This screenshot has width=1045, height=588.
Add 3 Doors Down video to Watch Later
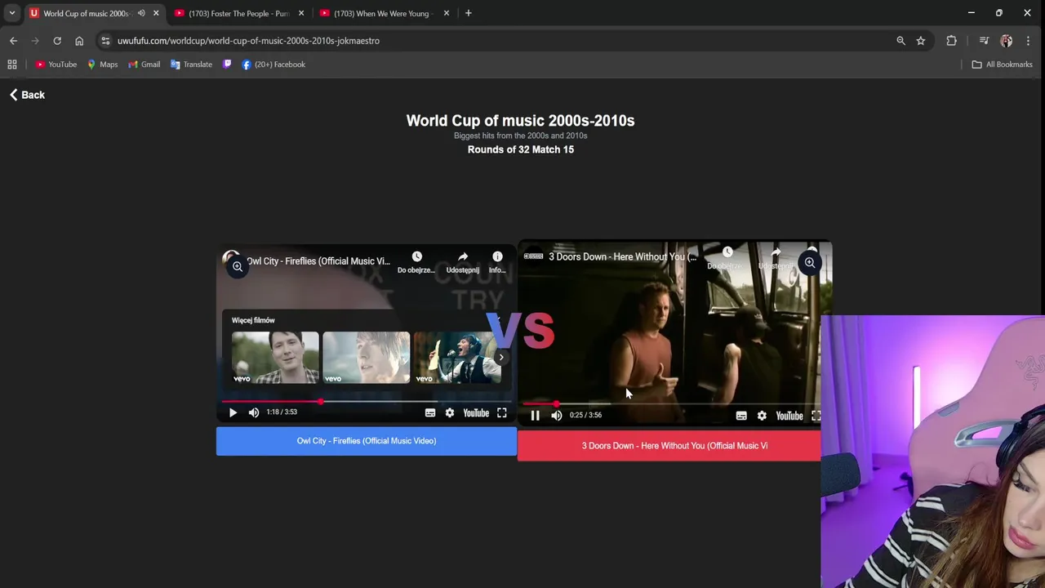[727, 257]
